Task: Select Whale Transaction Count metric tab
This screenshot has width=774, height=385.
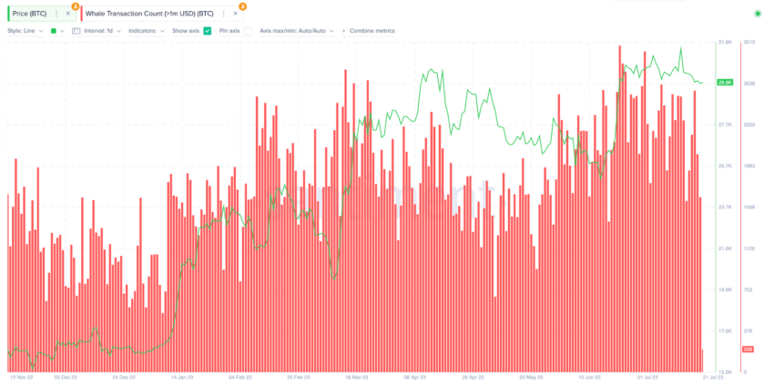Action: click(149, 14)
